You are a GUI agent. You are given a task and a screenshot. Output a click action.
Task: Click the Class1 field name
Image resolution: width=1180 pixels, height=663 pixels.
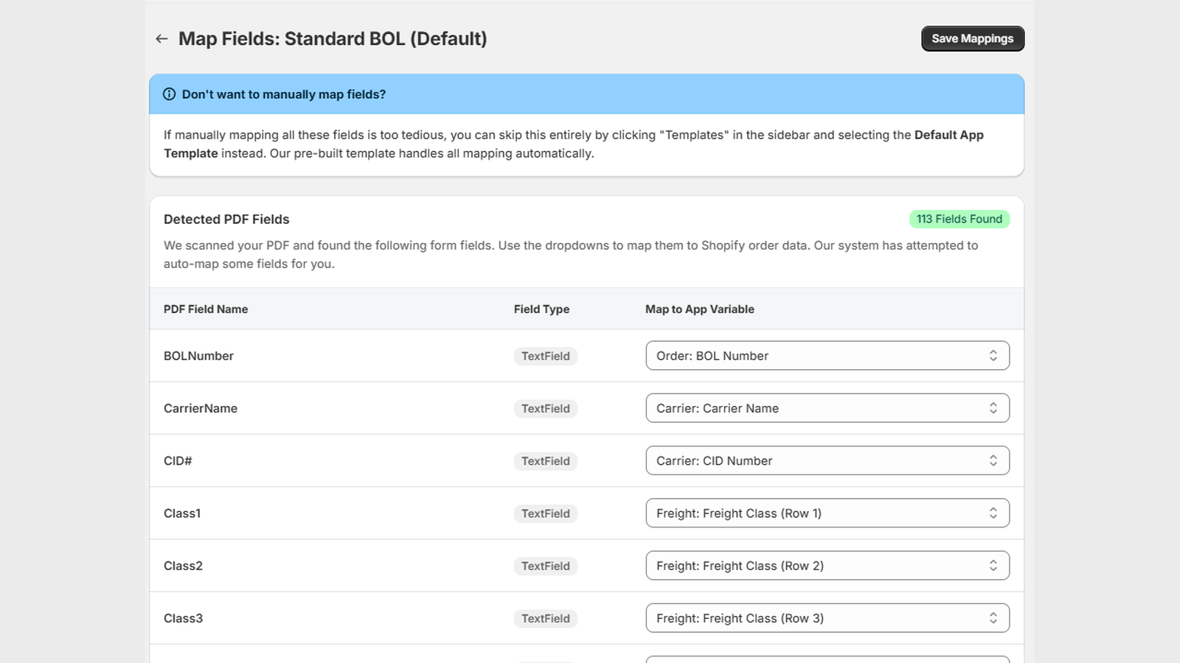[182, 513]
